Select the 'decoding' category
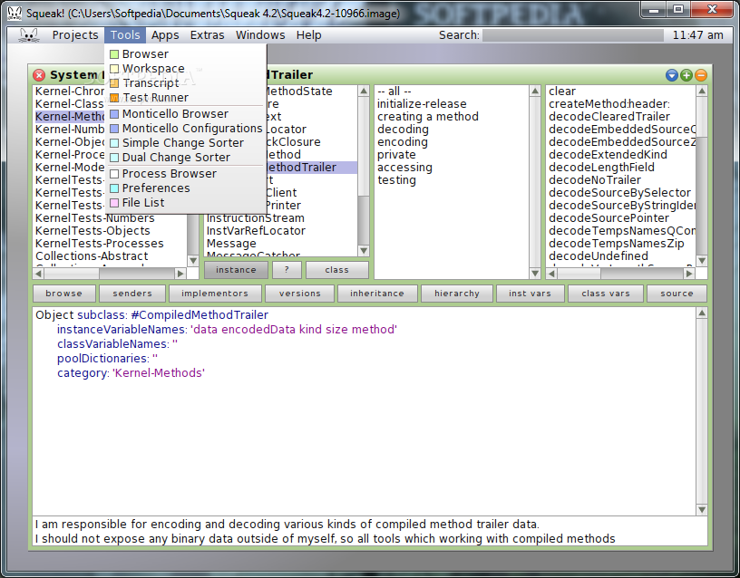 click(403, 130)
